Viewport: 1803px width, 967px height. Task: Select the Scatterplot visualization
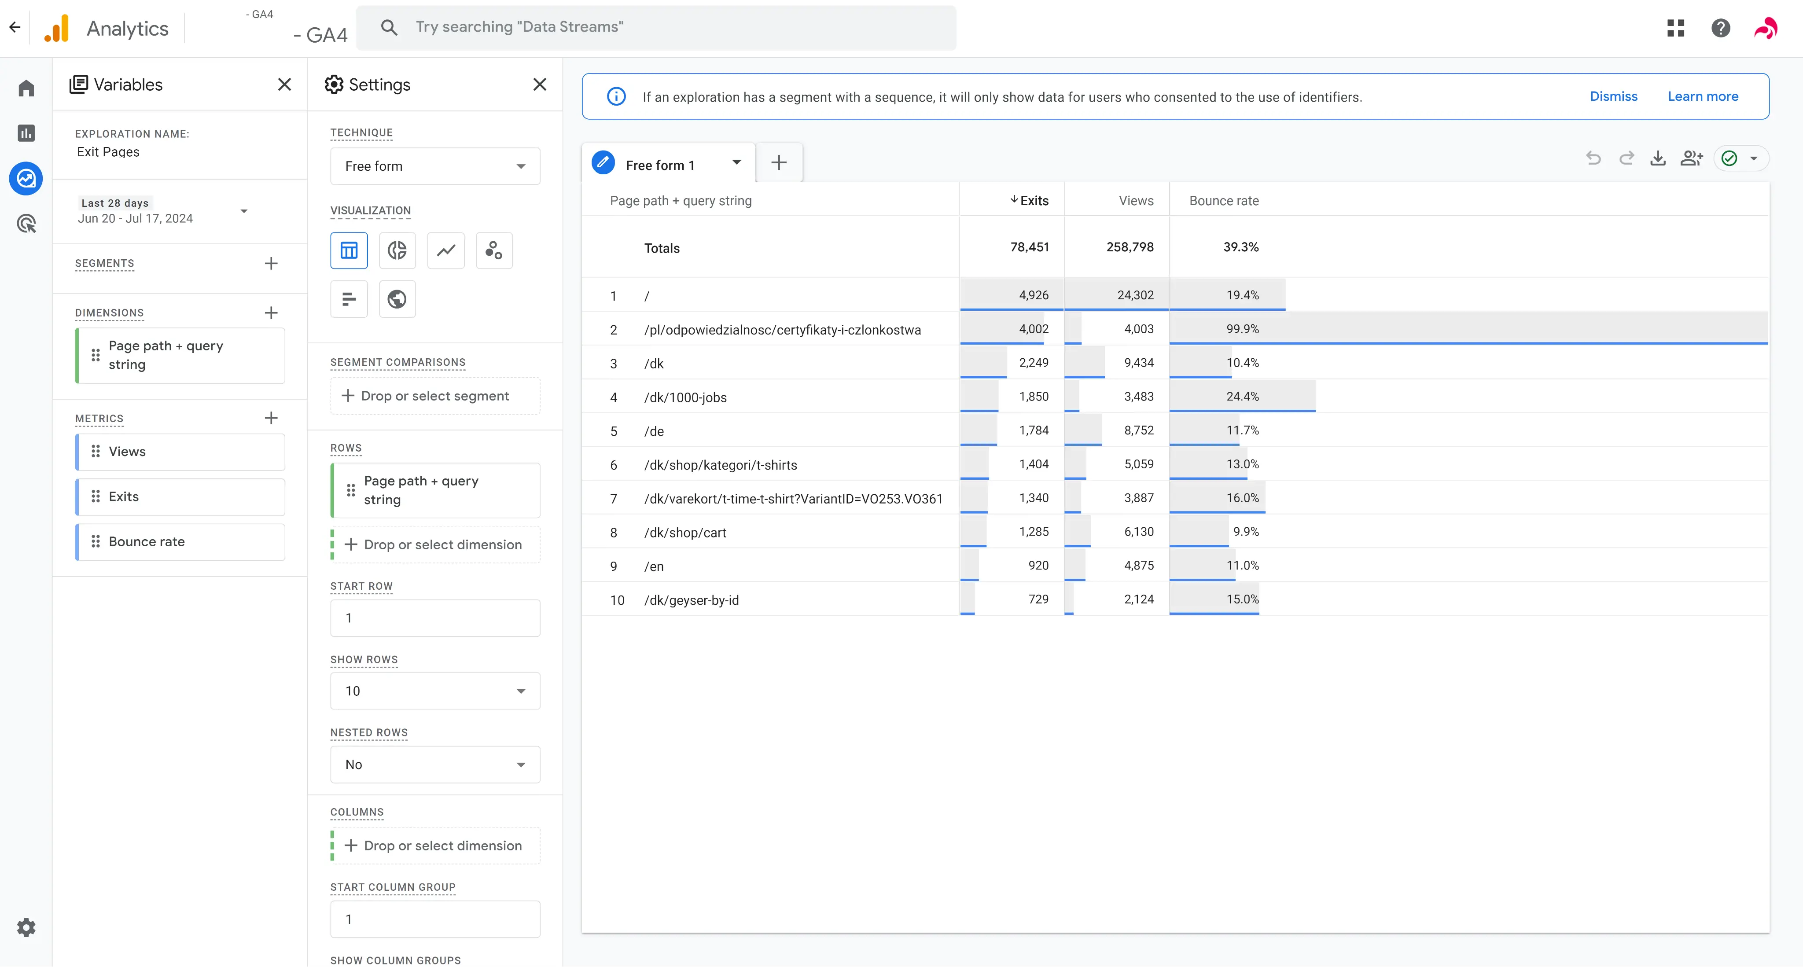[x=494, y=250]
